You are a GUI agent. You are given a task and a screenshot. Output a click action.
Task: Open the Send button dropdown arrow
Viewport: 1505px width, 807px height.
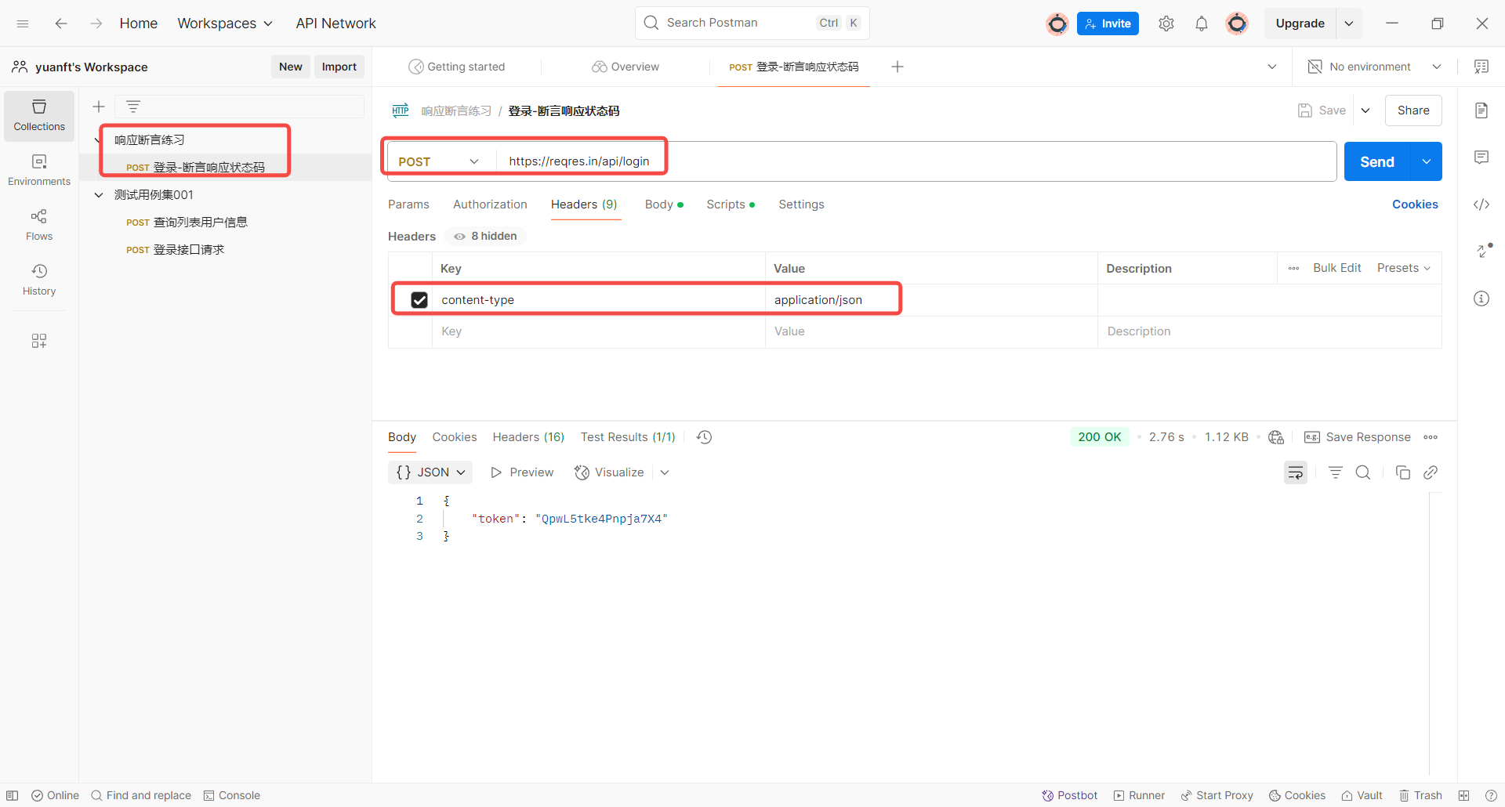(1427, 161)
